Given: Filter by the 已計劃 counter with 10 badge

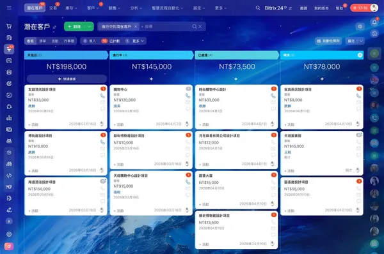Looking at the screenshot, I should [x=111, y=41].
